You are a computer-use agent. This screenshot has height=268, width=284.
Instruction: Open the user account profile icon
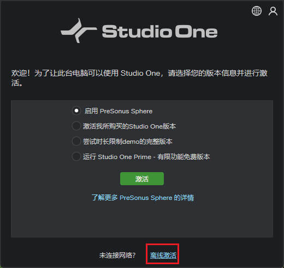point(273,11)
